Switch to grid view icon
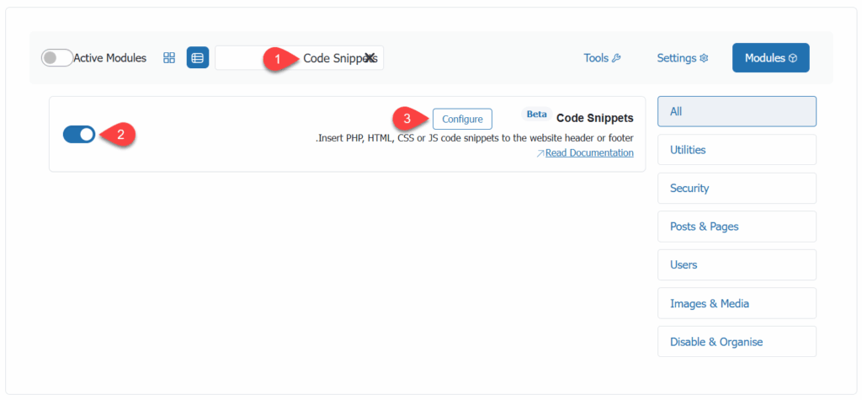 pos(169,58)
